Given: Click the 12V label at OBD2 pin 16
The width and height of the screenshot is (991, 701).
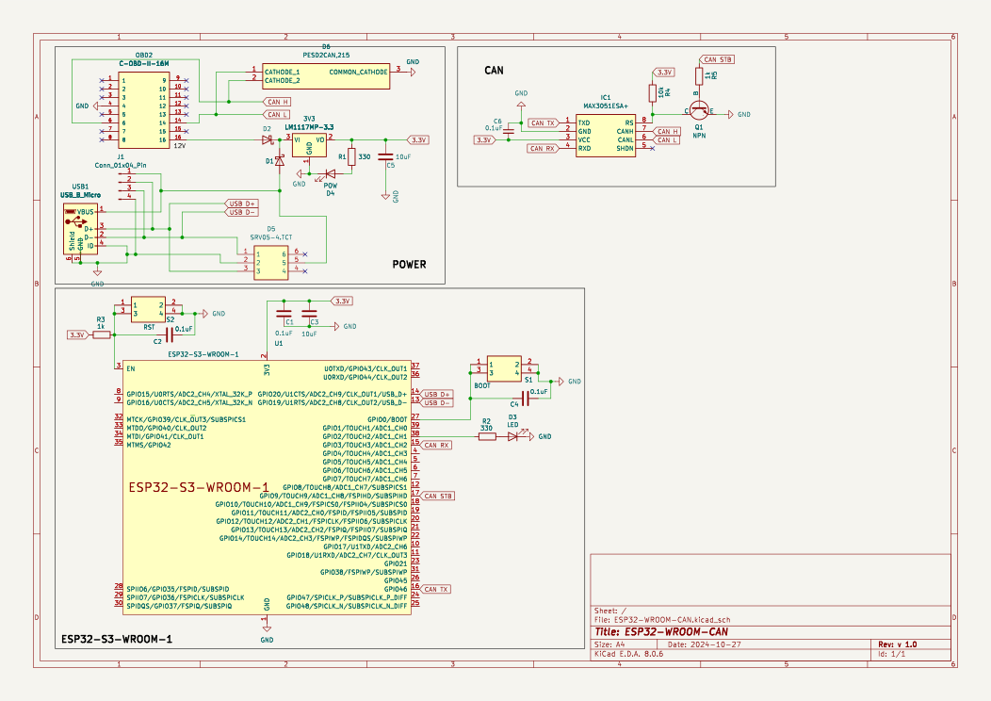Looking at the screenshot, I should [x=180, y=145].
